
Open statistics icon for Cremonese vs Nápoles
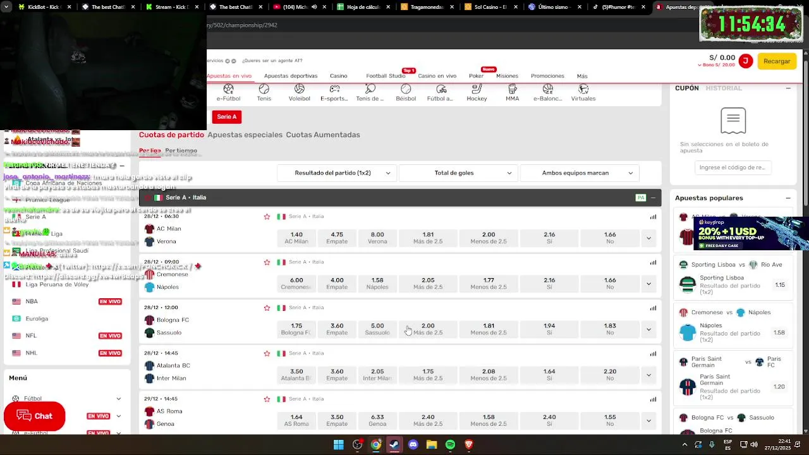pyautogui.click(x=653, y=262)
